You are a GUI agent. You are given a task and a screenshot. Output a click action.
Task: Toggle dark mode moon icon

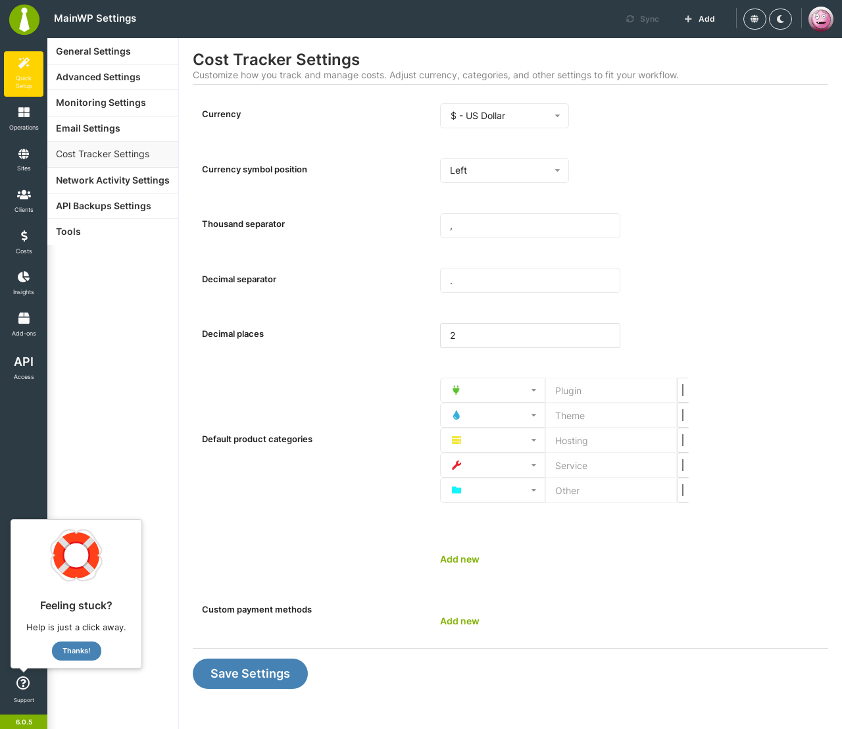(x=780, y=19)
